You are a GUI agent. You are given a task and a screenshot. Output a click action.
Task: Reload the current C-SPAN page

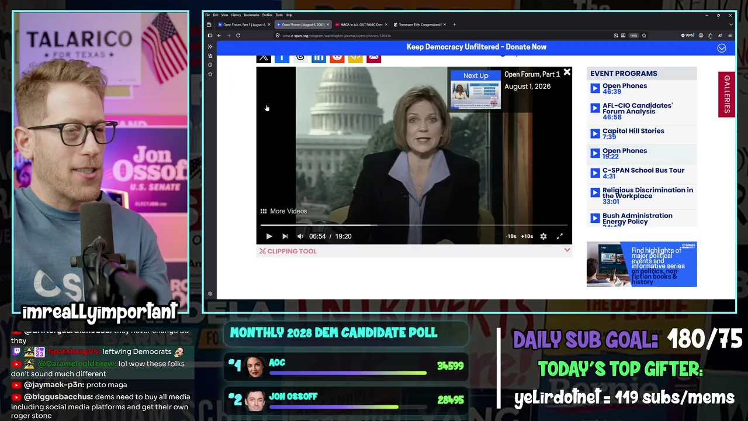coord(238,36)
